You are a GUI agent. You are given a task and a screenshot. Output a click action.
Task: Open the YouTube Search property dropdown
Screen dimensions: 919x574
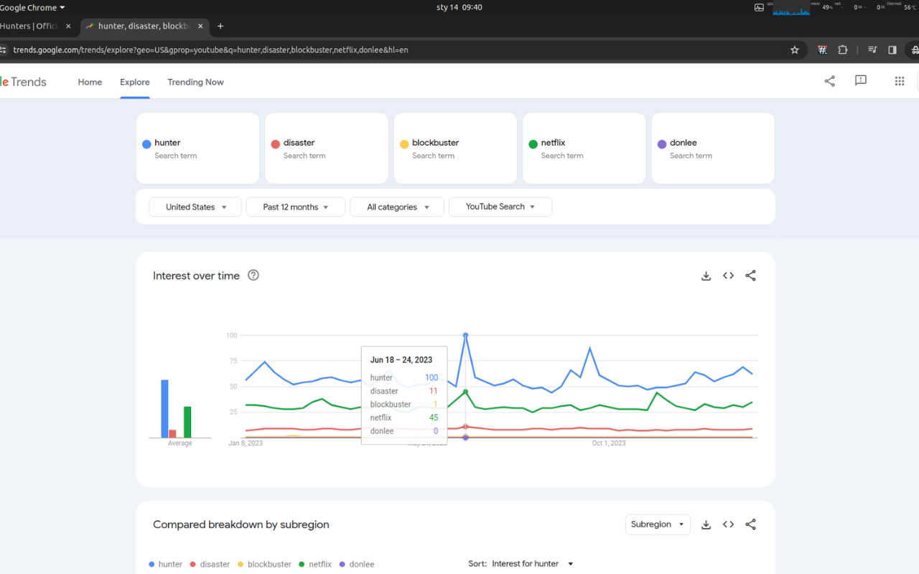point(500,207)
